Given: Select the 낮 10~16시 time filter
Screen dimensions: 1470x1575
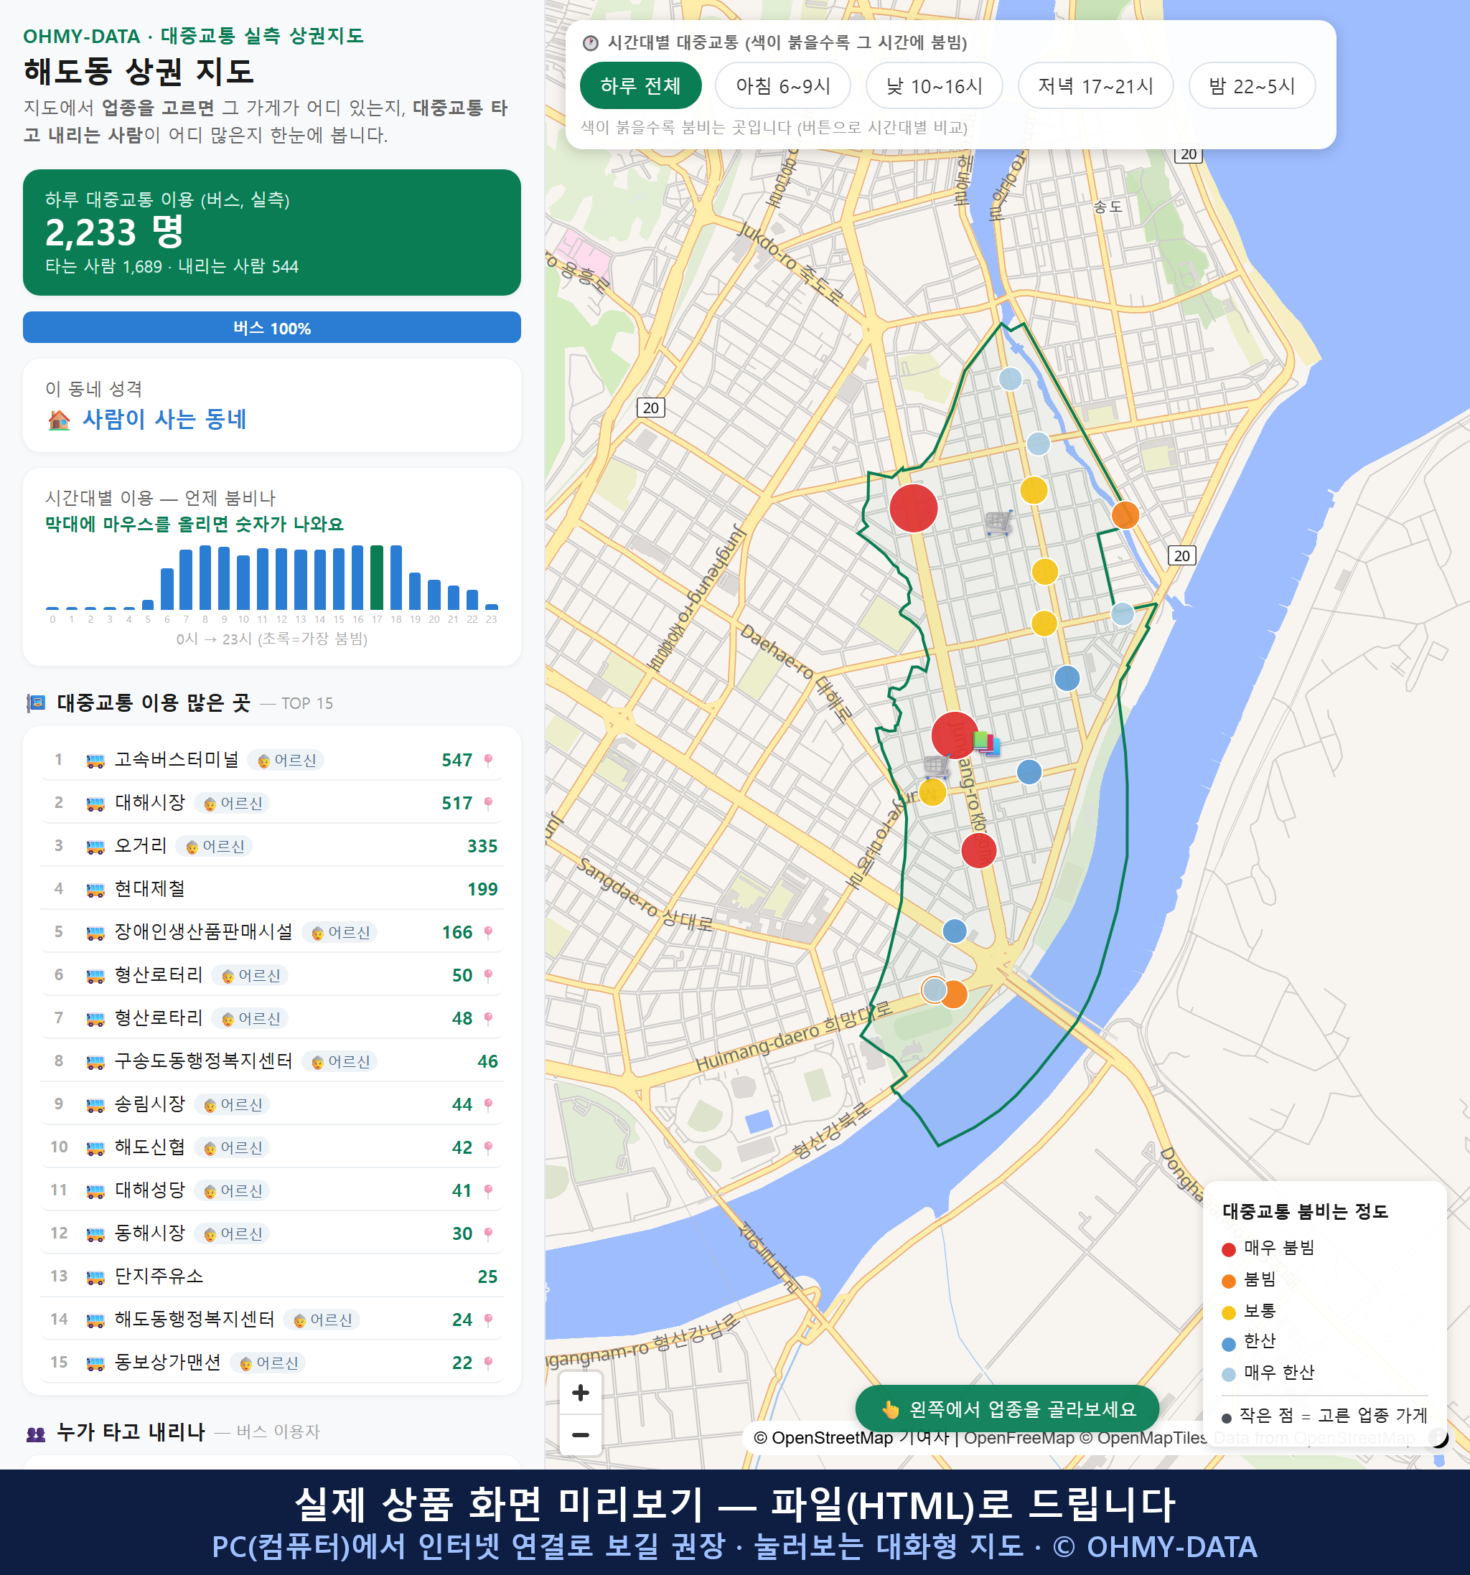Looking at the screenshot, I should (934, 85).
